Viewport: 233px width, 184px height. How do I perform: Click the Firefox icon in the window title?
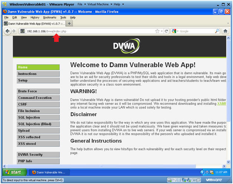(x=5, y=11)
